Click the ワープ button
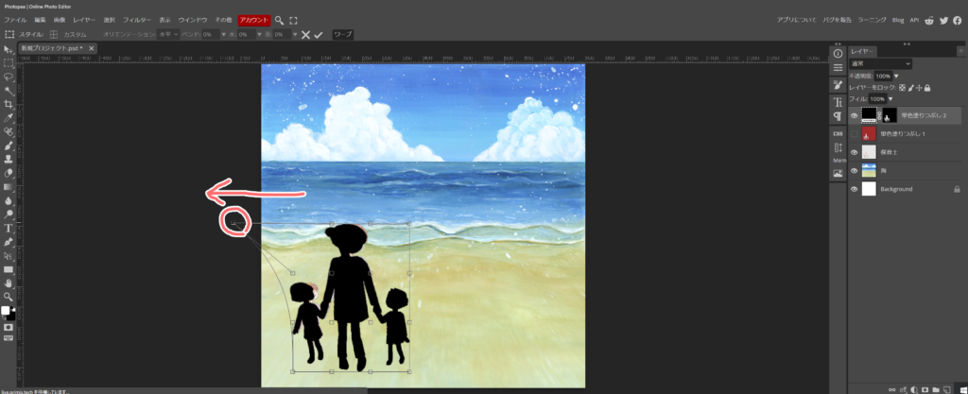This screenshot has height=394, width=968. [x=341, y=34]
